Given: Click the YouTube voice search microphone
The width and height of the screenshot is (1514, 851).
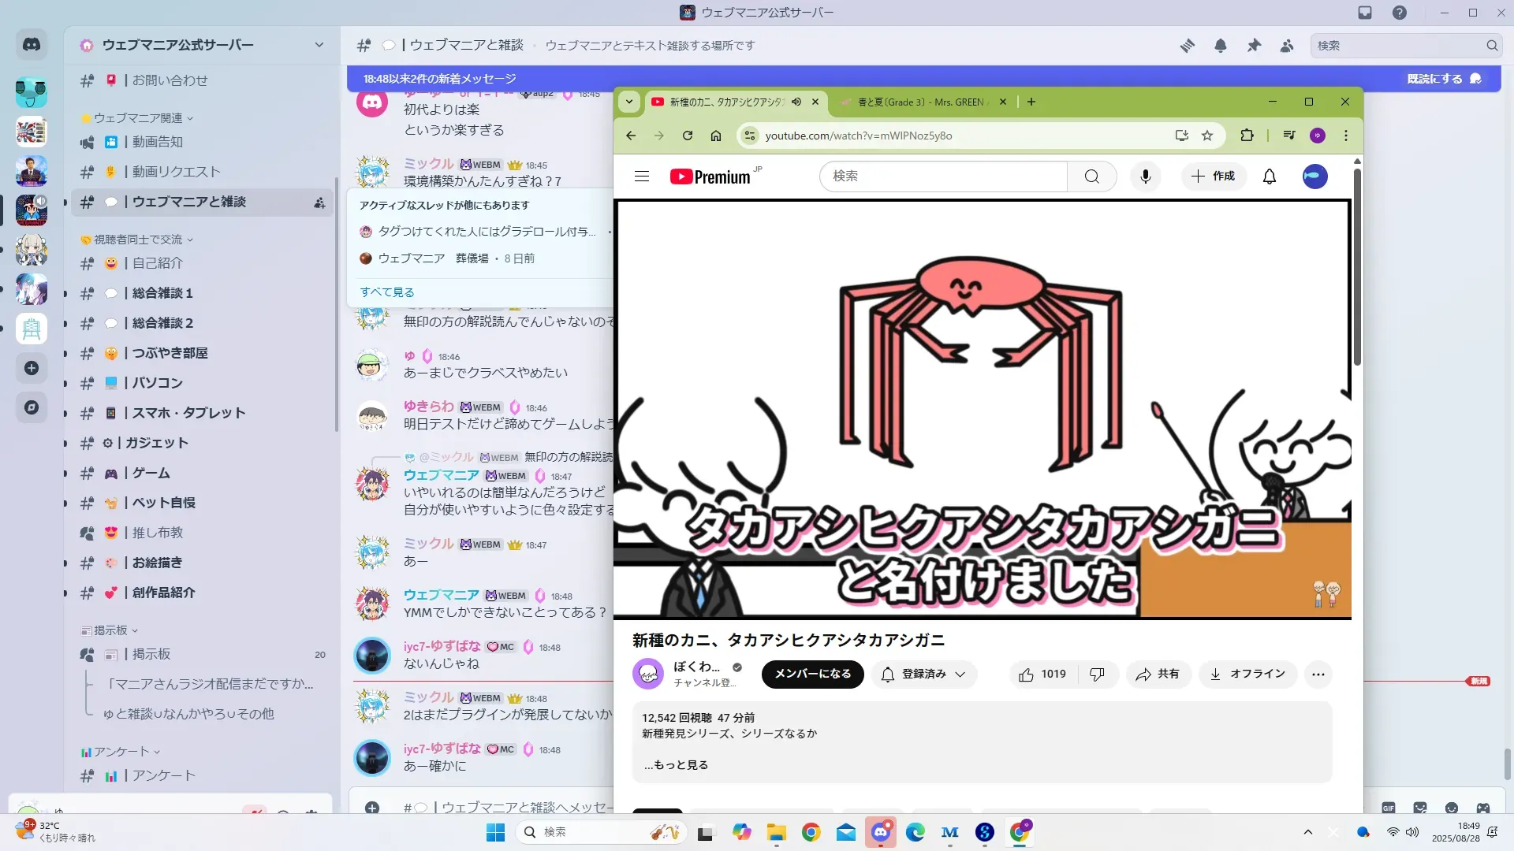Looking at the screenshot, I should point(1145,177).
